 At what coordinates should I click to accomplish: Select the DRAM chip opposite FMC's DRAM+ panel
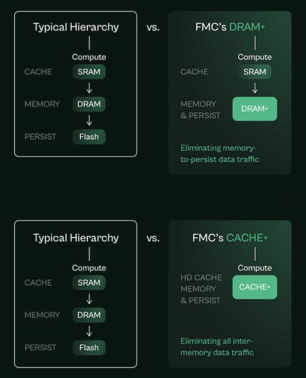pos(89,104)
